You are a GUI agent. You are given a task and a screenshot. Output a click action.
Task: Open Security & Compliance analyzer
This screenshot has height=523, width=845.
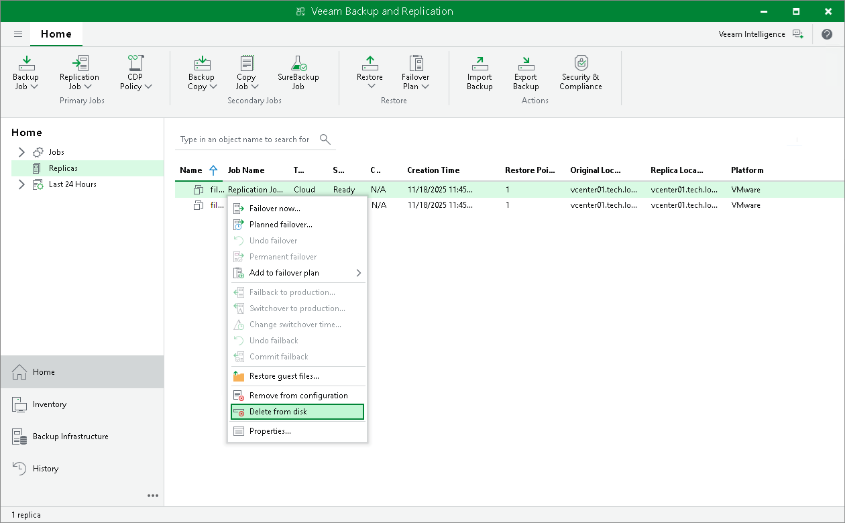coord(579,72)
